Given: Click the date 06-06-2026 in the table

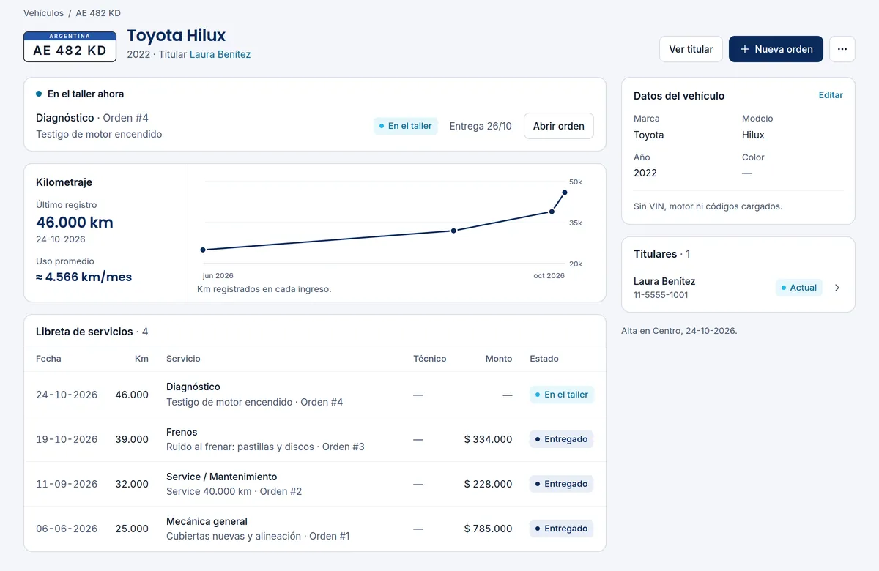Looking at the screenshot, I should [67, 529].
